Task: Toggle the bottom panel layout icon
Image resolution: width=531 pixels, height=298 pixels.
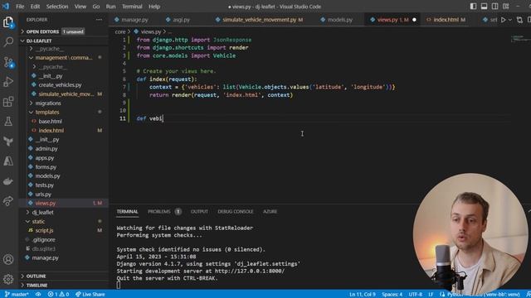Action: (485, 7)
